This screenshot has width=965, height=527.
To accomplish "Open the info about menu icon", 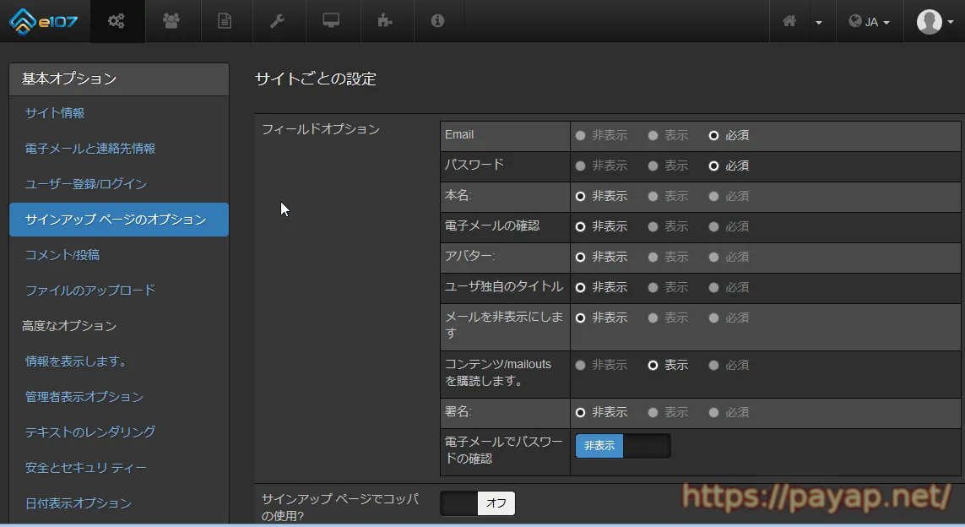I will (437, 21).
